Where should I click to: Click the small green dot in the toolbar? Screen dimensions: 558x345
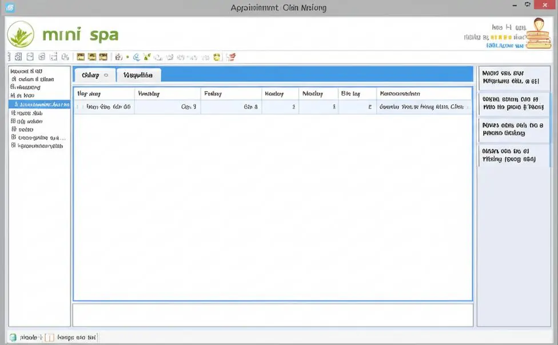tap(127, 57)
